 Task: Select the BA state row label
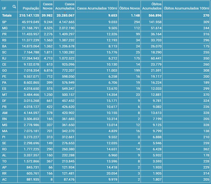tap(4, 46)
